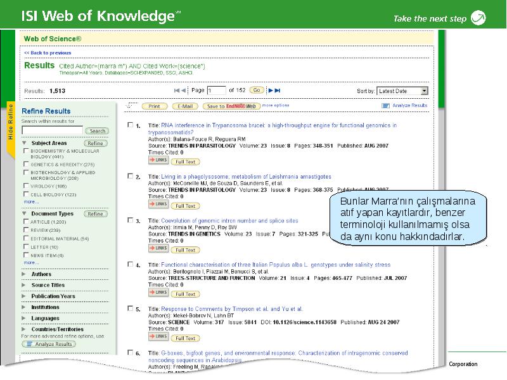This screenshot has width=507, height=380.
Task: Expand the Languages refine section
Action: tap(23, 319)
